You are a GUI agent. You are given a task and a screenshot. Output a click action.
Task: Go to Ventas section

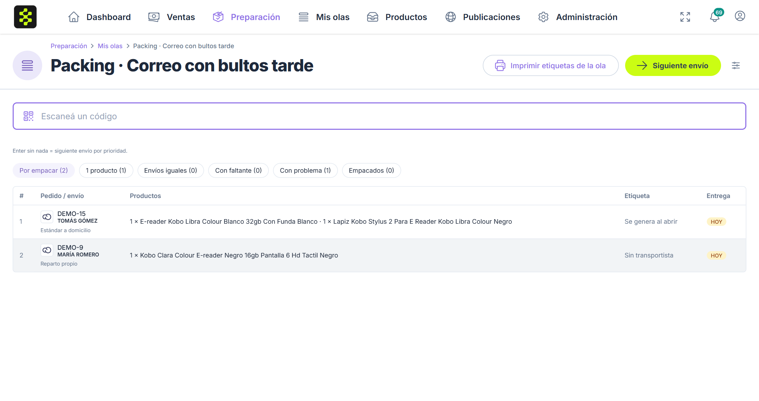point(171,17)
